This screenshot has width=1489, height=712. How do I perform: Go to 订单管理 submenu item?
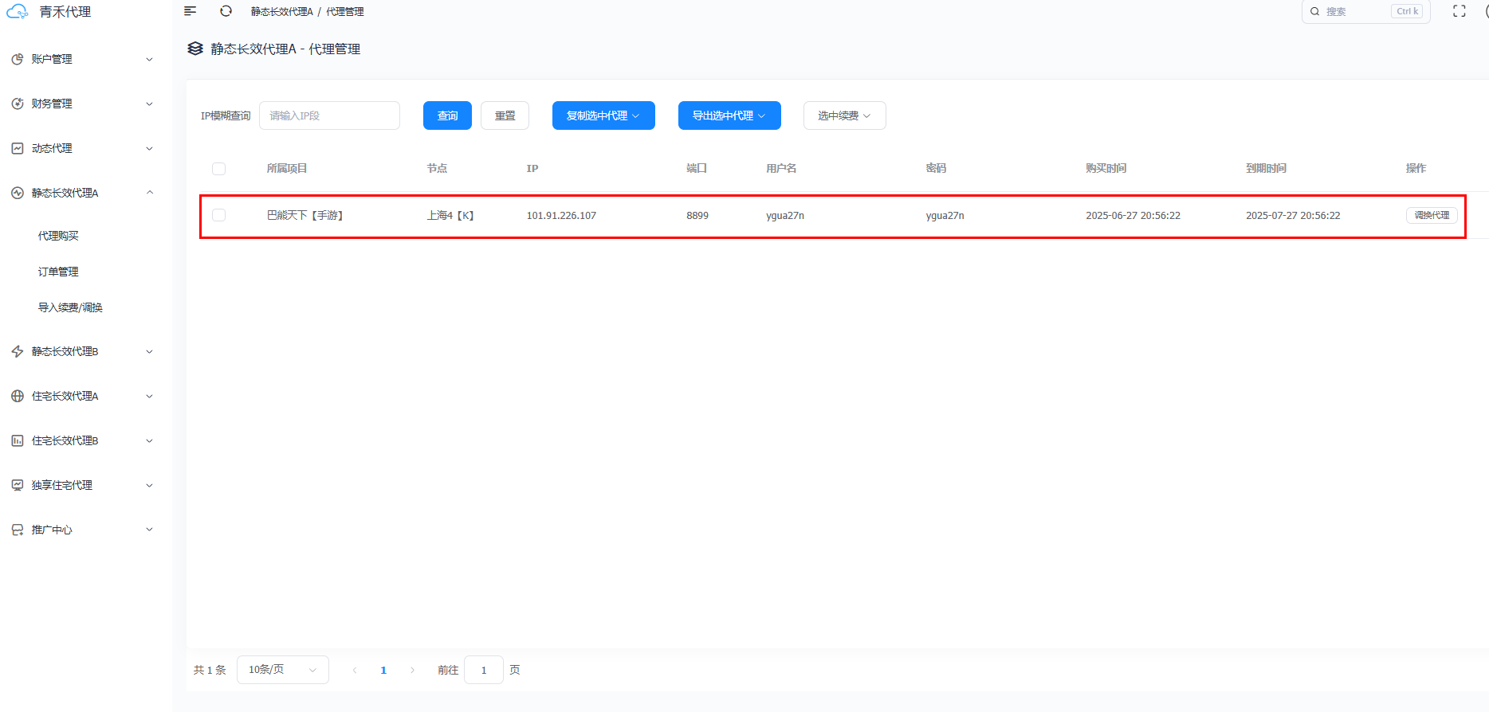point(58,272)
